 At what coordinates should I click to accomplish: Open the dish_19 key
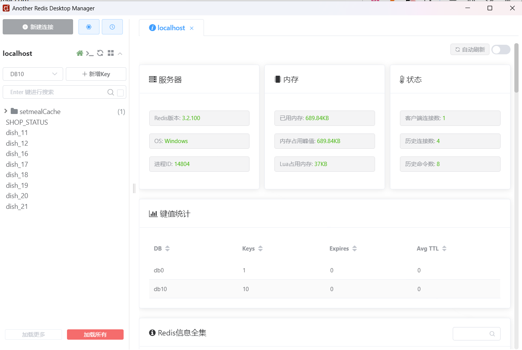tap(17, 186)
